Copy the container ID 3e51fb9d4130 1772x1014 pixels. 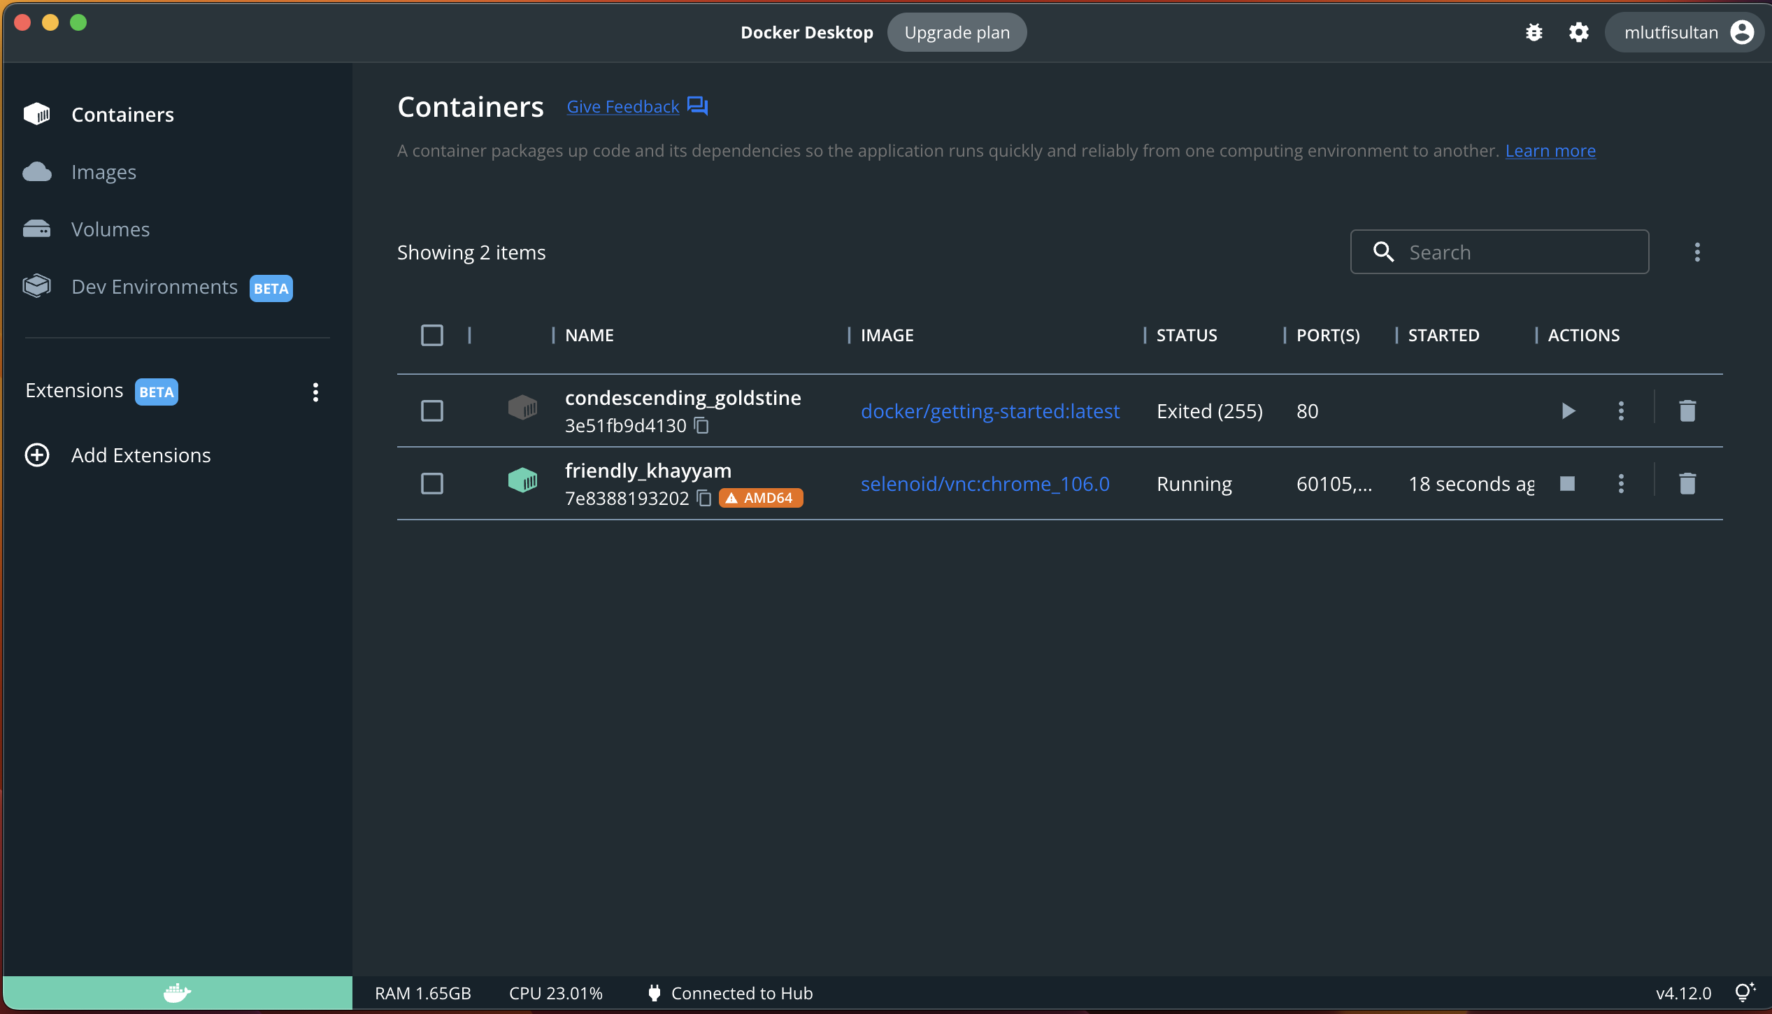701,425
